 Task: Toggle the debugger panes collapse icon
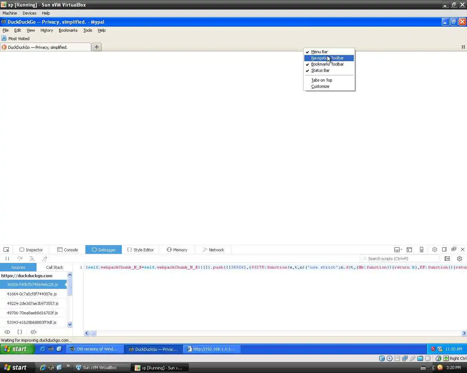point(447,259)
